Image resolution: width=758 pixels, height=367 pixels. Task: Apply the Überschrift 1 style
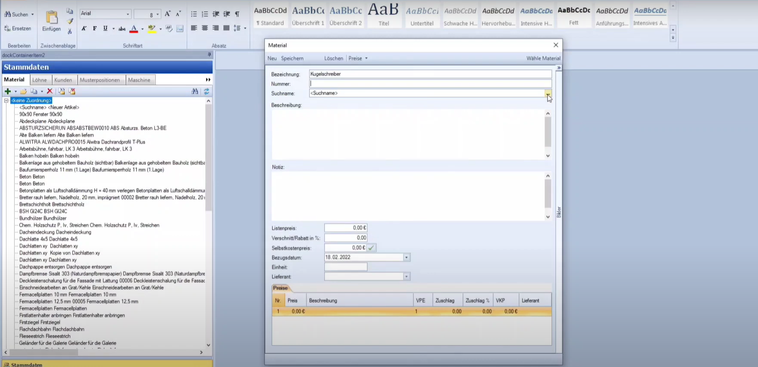(x=308, y=16)
